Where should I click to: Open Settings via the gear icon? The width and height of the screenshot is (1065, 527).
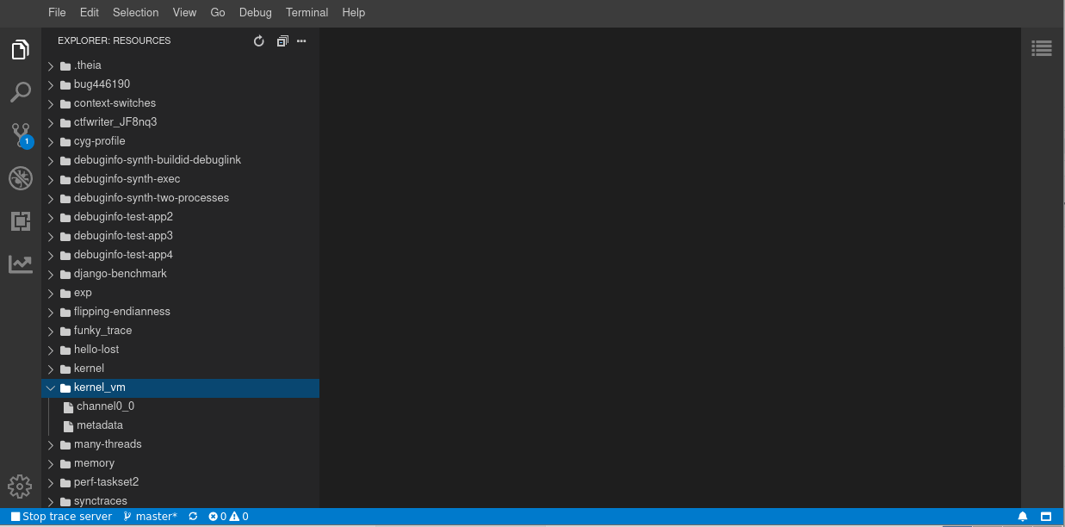[20, 487]
